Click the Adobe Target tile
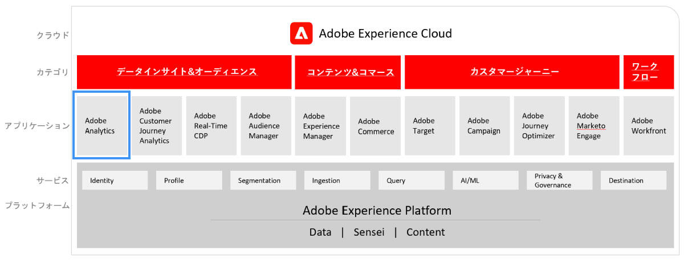This screenshot has height=263, width=684. tap(430, 126)
